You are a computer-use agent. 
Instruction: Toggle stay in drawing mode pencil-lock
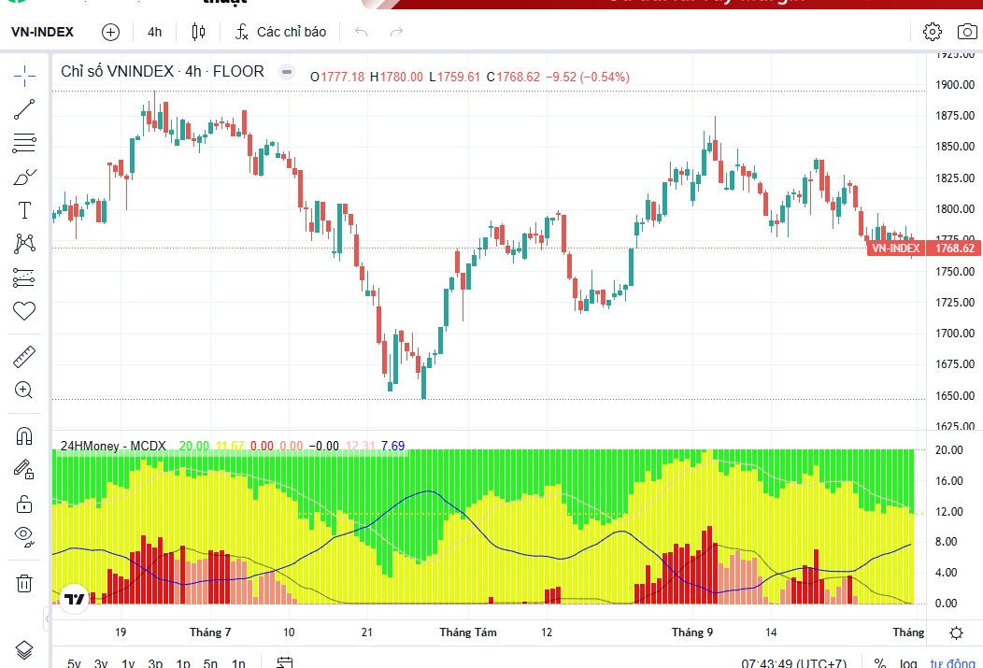[x=24, y=469]
